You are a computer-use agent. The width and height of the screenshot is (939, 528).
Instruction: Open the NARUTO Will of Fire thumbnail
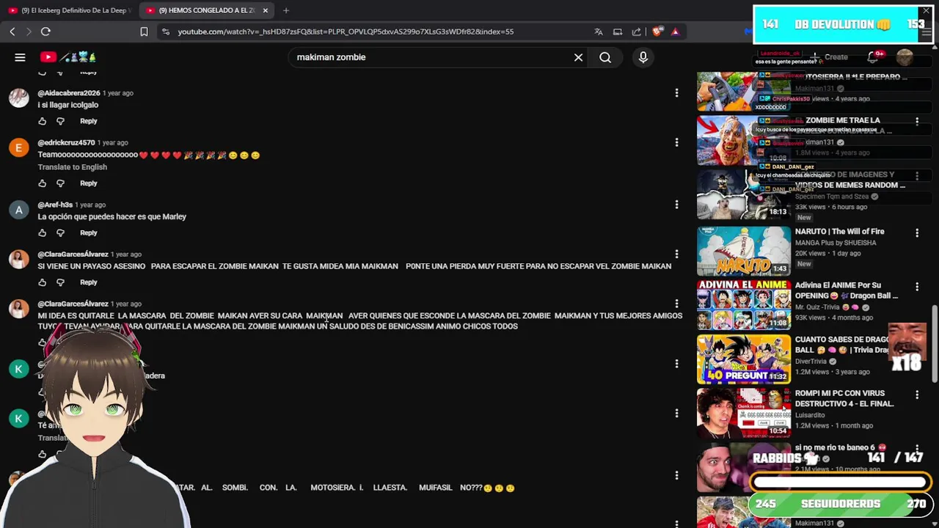[x=744, y=251]
